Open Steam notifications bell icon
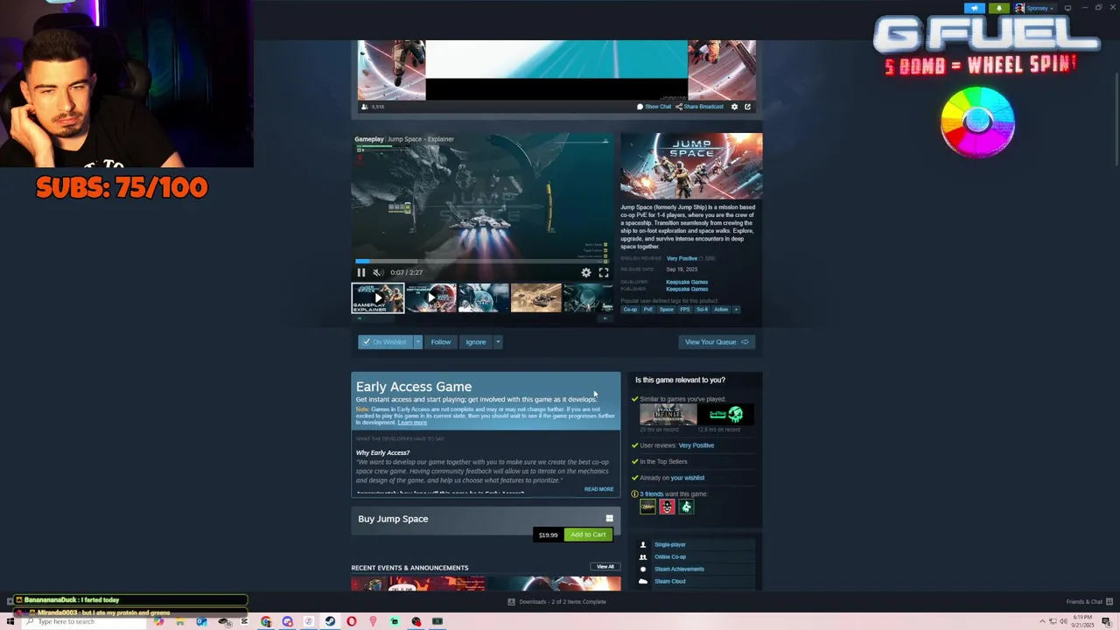 pos(999,8)
